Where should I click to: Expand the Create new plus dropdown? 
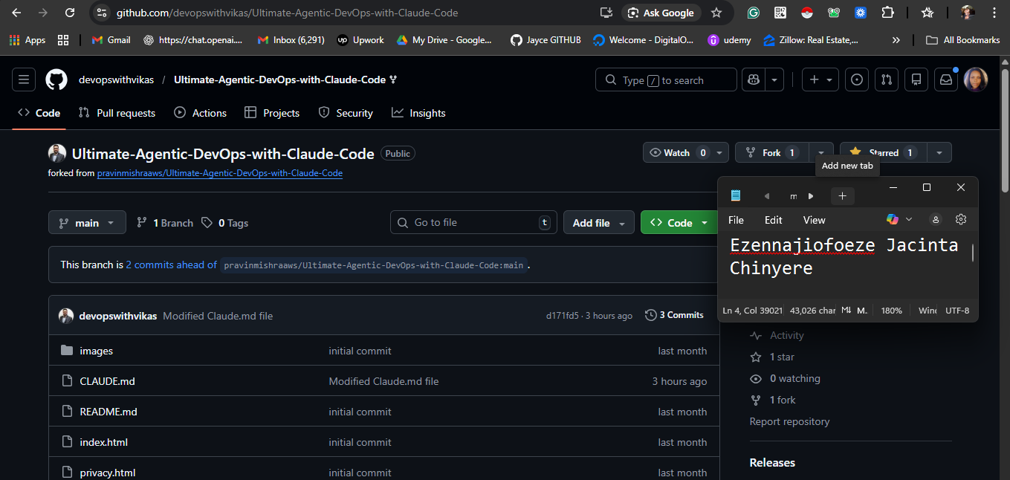coord(820,80)
